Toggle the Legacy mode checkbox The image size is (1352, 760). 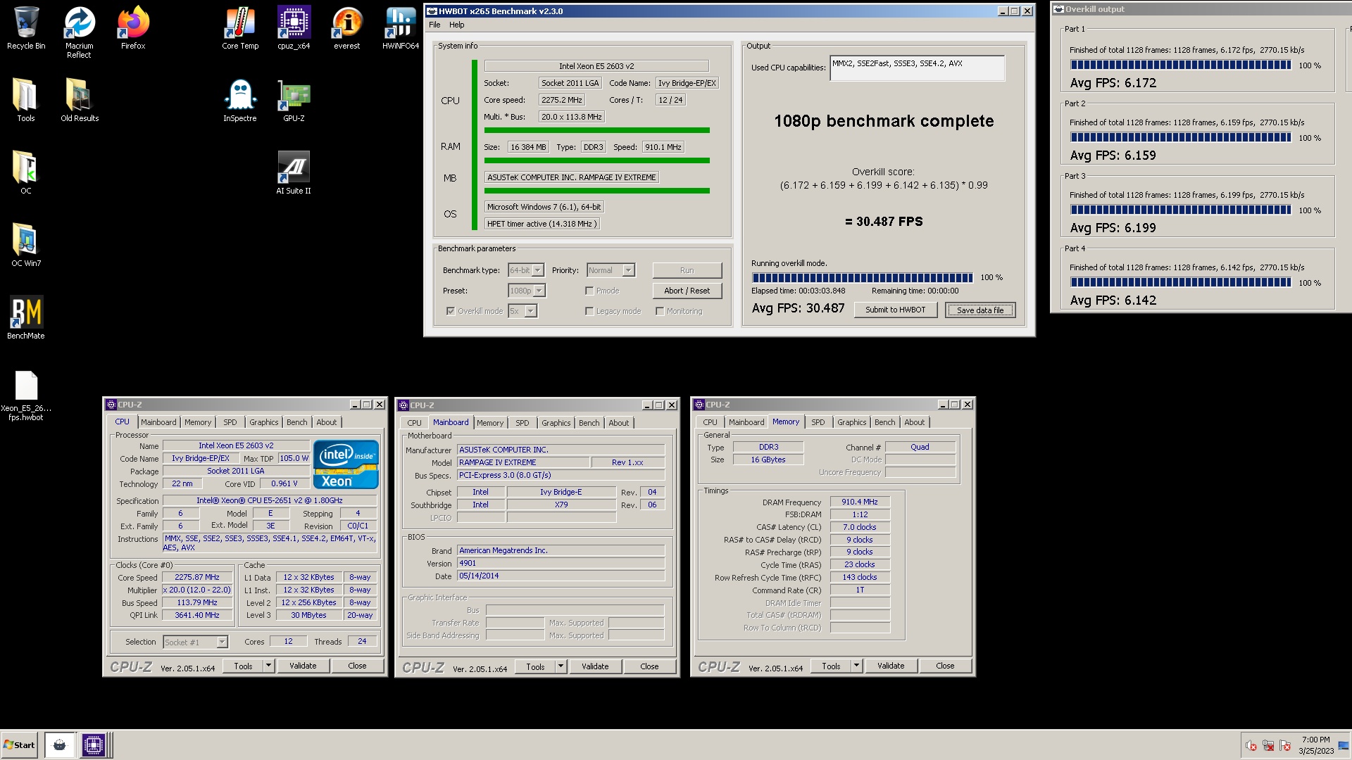pos(589,311)
